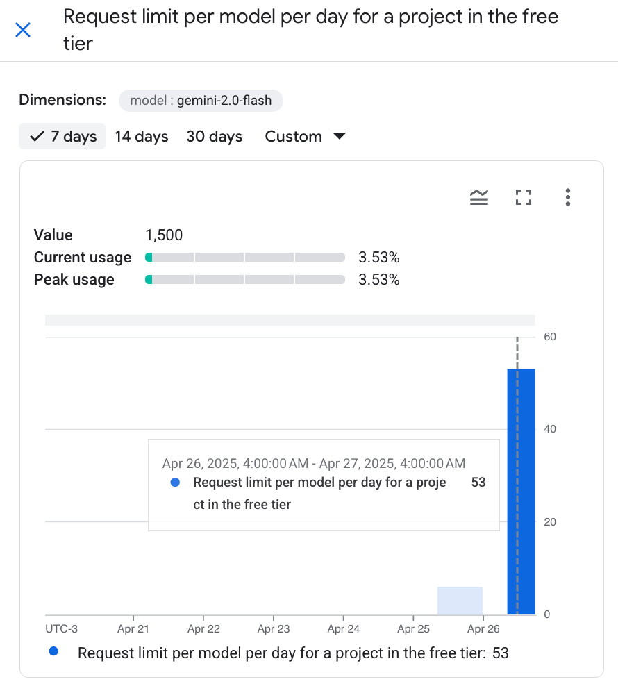Open the Custom time range dropdown
Screen dimensions: 618x686
pos(305,136)
